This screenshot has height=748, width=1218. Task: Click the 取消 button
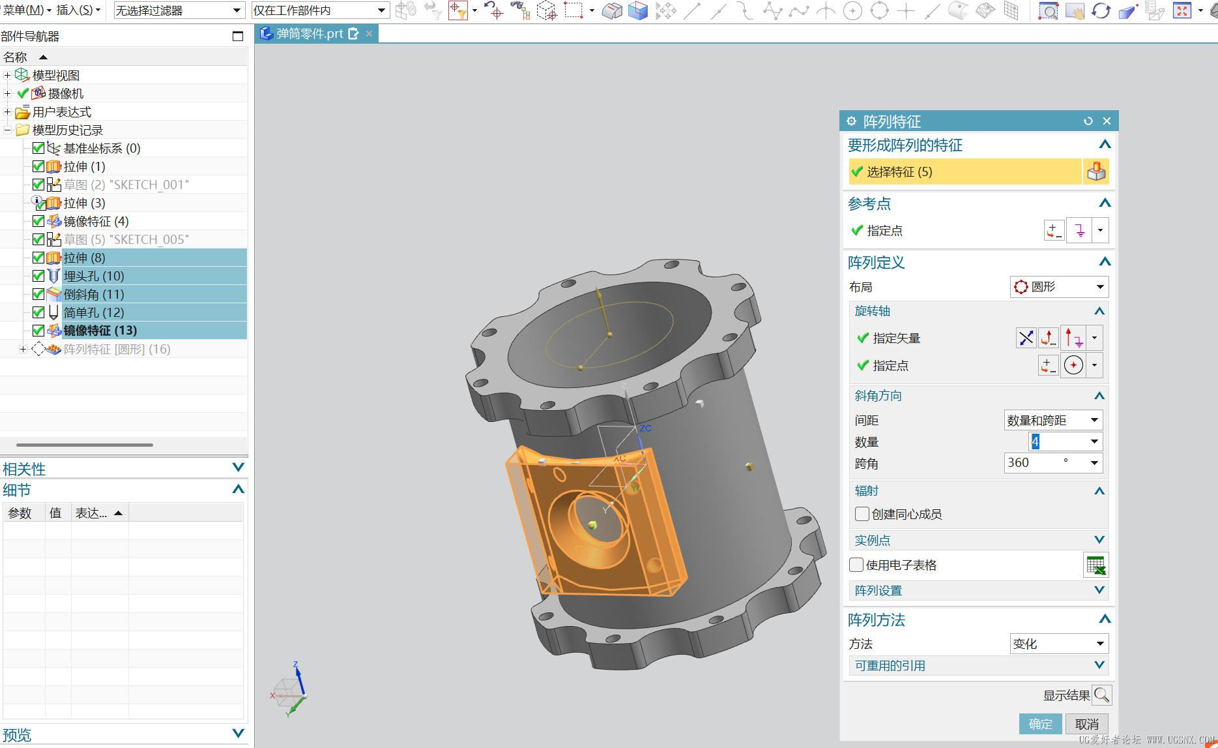1087,724
